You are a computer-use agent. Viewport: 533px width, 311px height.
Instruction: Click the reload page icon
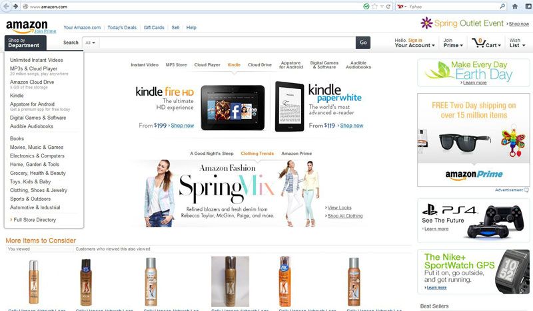coord(388,7)
